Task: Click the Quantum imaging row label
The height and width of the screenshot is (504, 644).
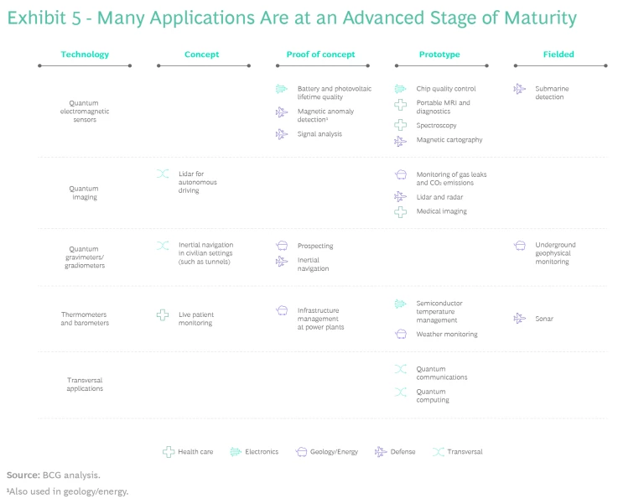Action: coord(84,193)
